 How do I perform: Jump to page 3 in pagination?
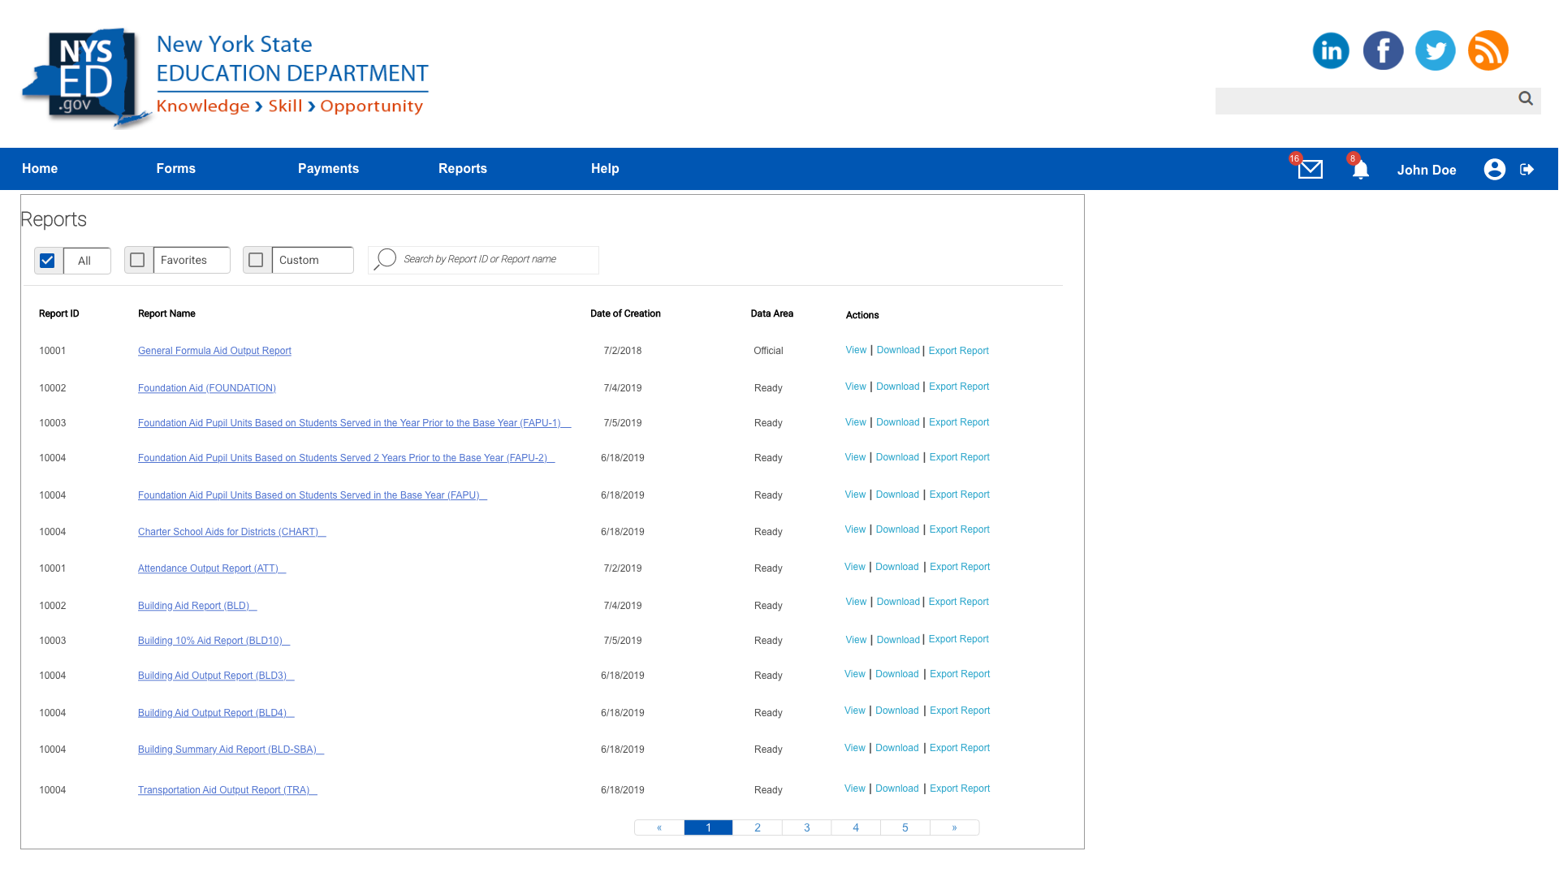[x=806, y=827]
